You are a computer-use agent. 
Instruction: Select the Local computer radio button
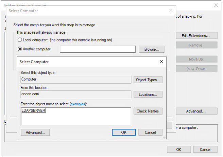[x=20, y=40]
